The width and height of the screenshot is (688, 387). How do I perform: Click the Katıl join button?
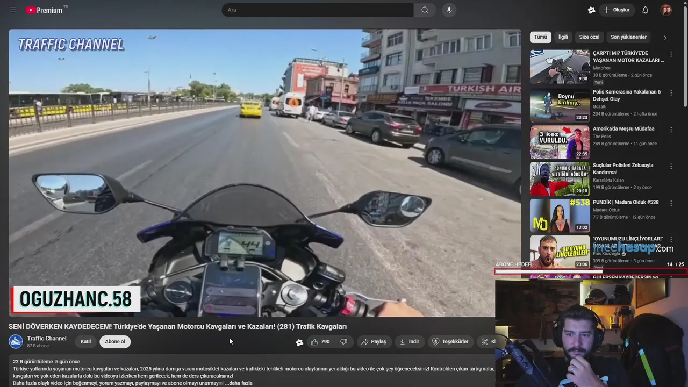pos(85,342)
